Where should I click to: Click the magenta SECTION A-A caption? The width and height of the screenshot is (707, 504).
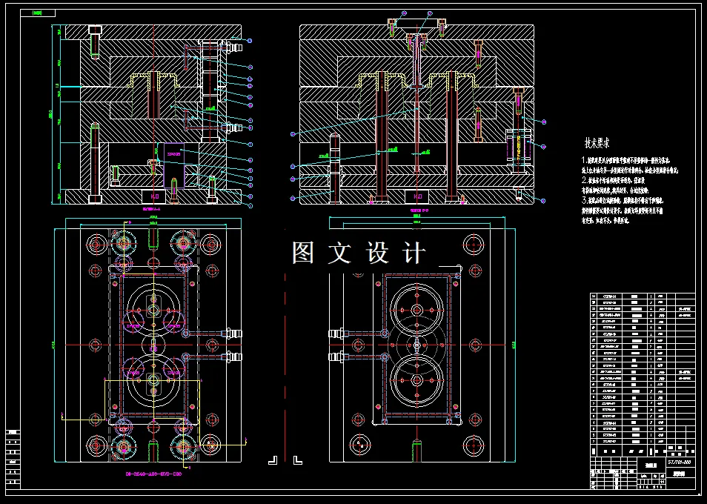(x=151, y=209)
